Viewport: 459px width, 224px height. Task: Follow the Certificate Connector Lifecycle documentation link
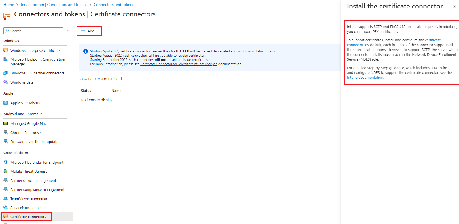pos(179,64)
